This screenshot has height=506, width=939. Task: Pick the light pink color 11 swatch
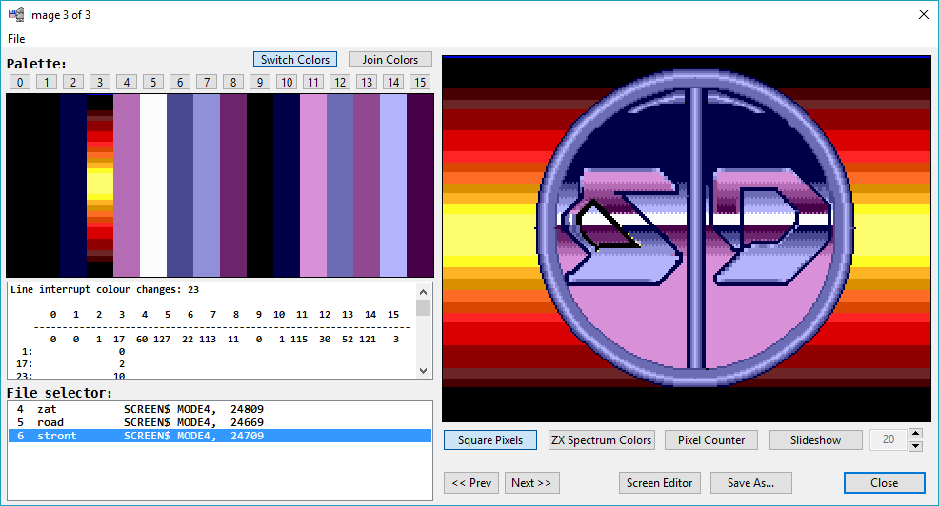(313, 185)
